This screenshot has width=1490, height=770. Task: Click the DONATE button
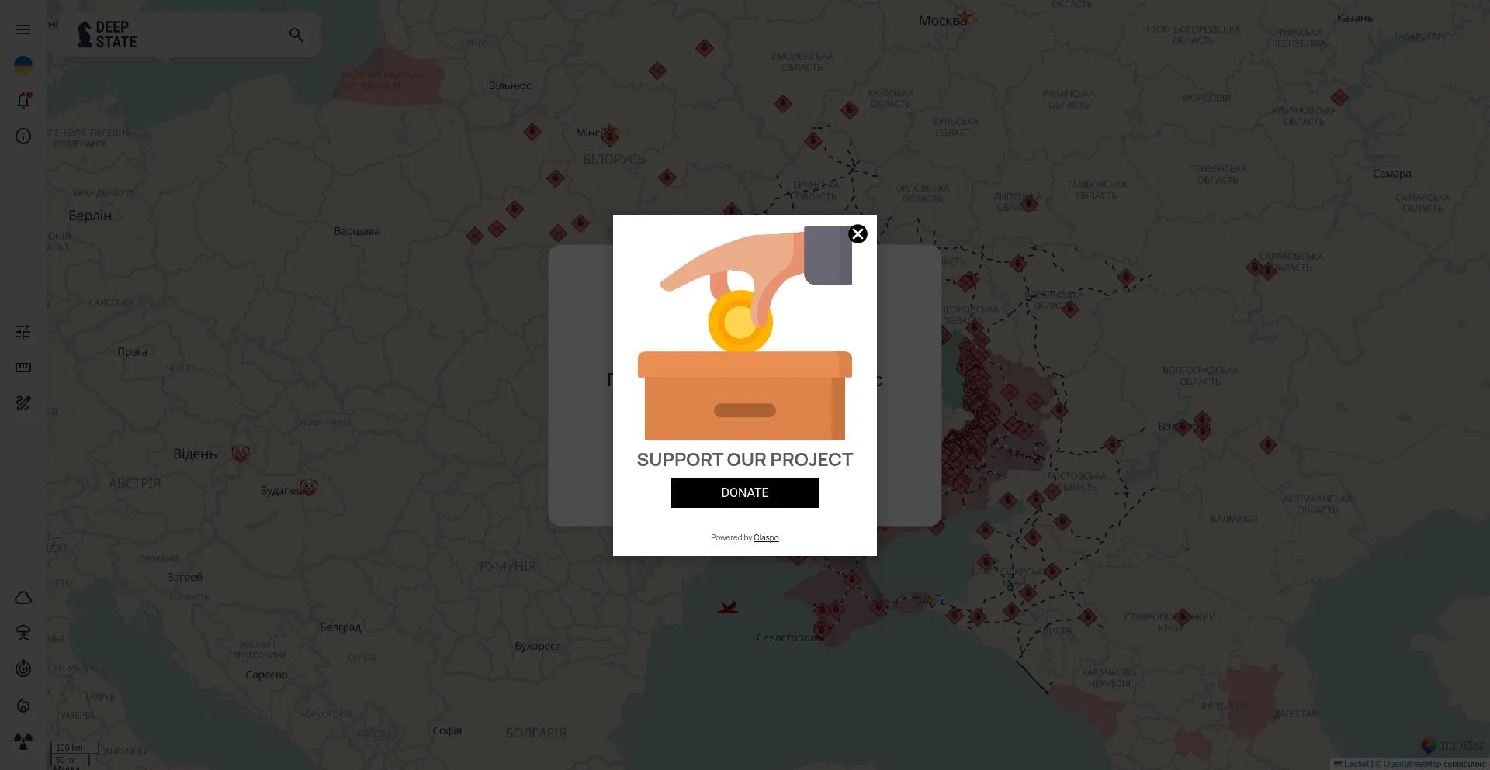tap(745, 493)
